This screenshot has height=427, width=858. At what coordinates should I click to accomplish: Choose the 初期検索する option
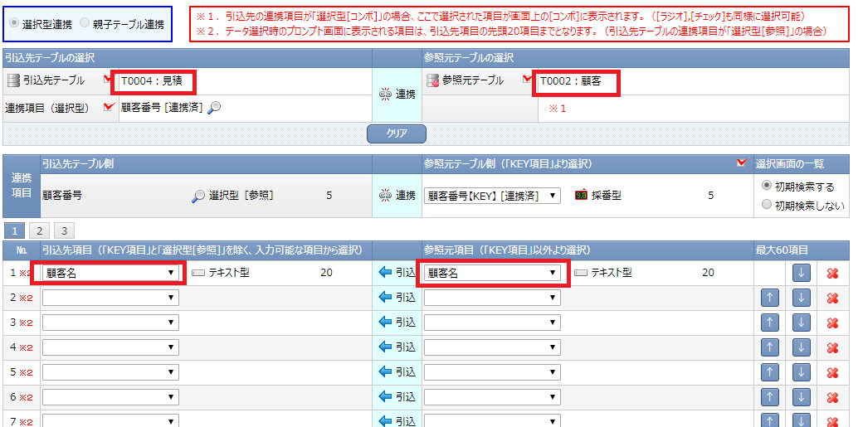[x=767, y=186]
